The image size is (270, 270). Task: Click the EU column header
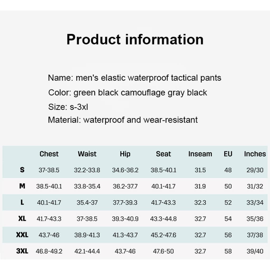click(228, 154)
